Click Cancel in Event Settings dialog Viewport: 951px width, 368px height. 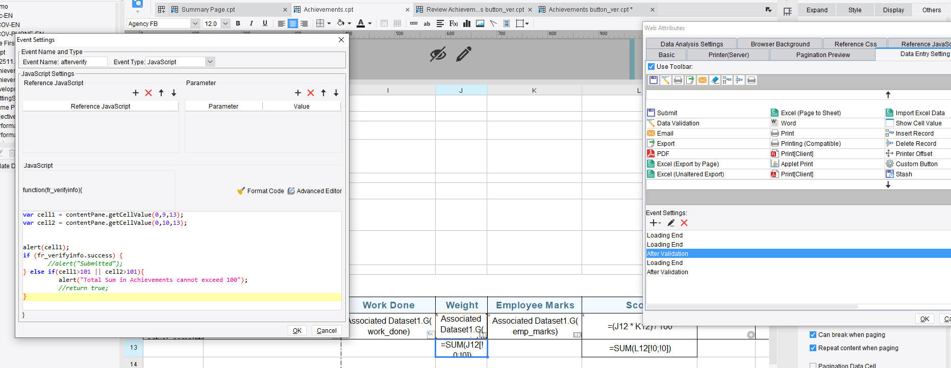[x=327, y=331]
